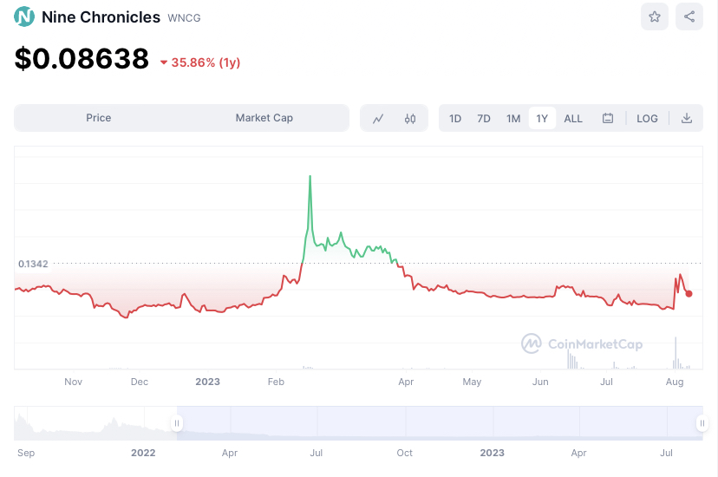Click the 2022 label in navigator axis

point(143,453)
